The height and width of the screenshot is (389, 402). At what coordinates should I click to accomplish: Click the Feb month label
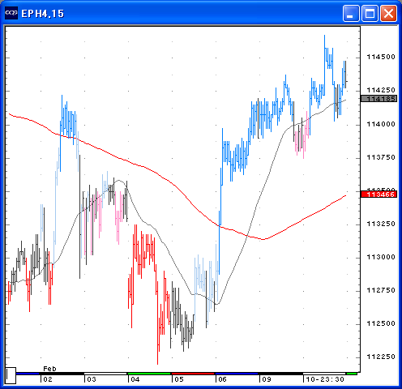[49, 369]
